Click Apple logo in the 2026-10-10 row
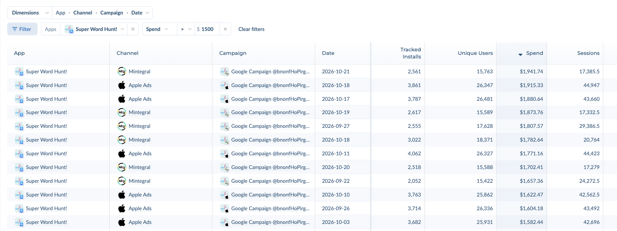The width and height of the screenshot is (617, 231). click(122, 195)
